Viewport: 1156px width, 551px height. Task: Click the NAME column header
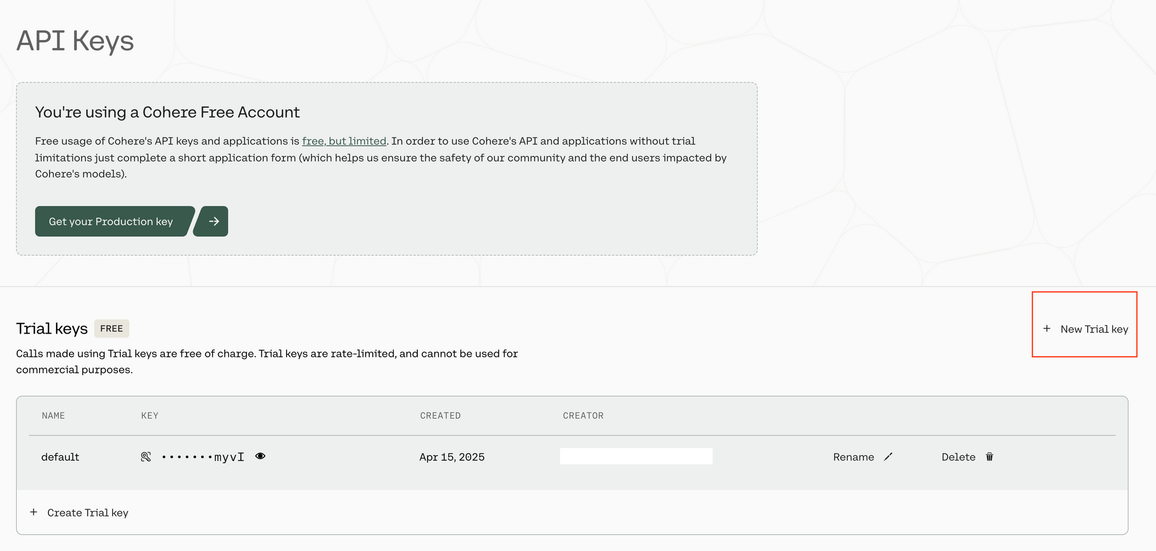point(53,416)
